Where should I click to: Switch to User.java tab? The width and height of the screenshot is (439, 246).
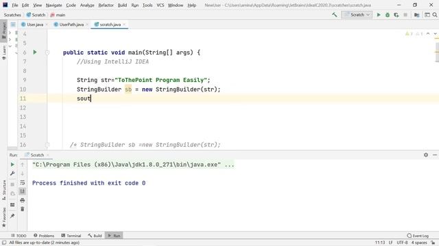click(x=35, y=25)
